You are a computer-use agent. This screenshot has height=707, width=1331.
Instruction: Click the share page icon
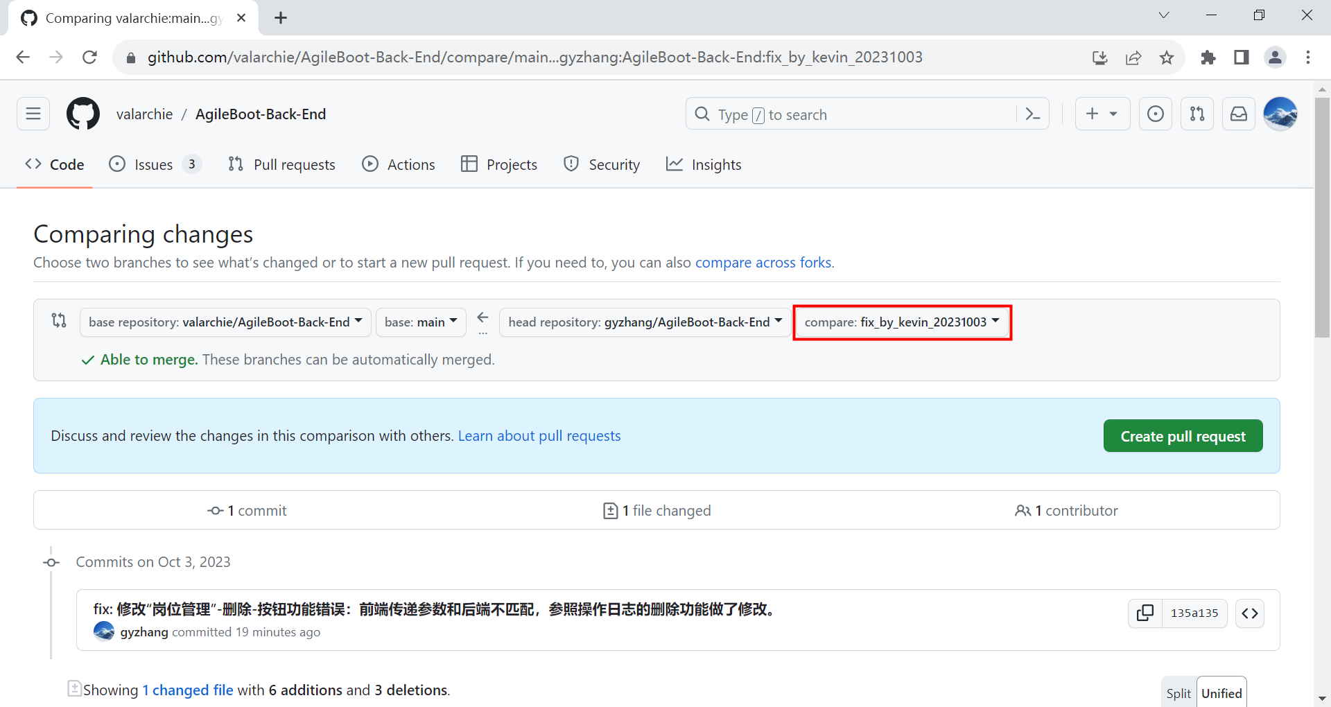point(1133,58)
